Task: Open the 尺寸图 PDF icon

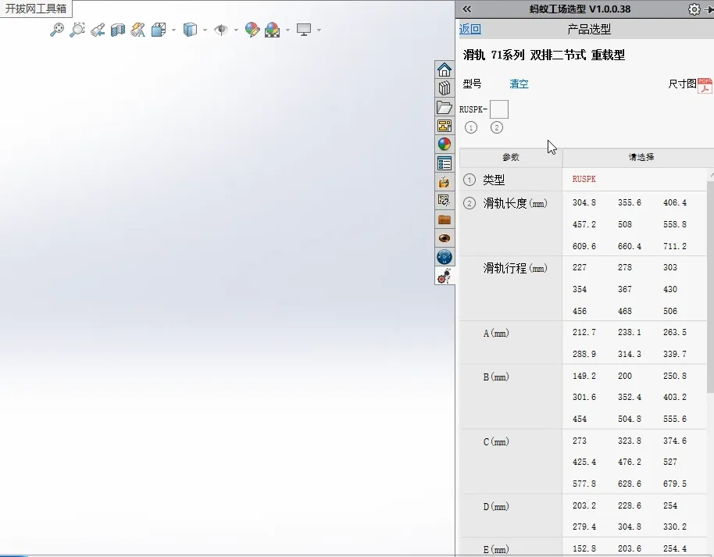Action: pyautogui.click(x=705, y=85)
